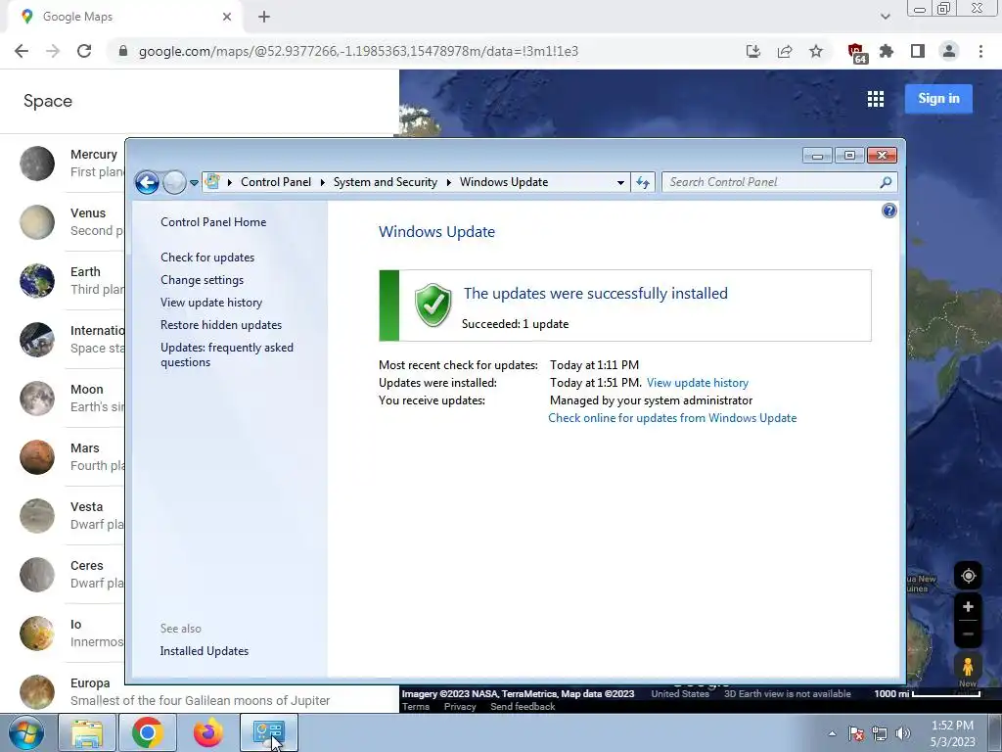1002x752 pixels.
Task: Select Control Panel breadcrumb segment
Action: [x=275, y=182]
